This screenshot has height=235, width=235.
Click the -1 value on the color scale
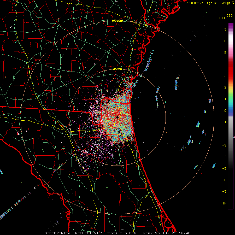click(224, 122)
